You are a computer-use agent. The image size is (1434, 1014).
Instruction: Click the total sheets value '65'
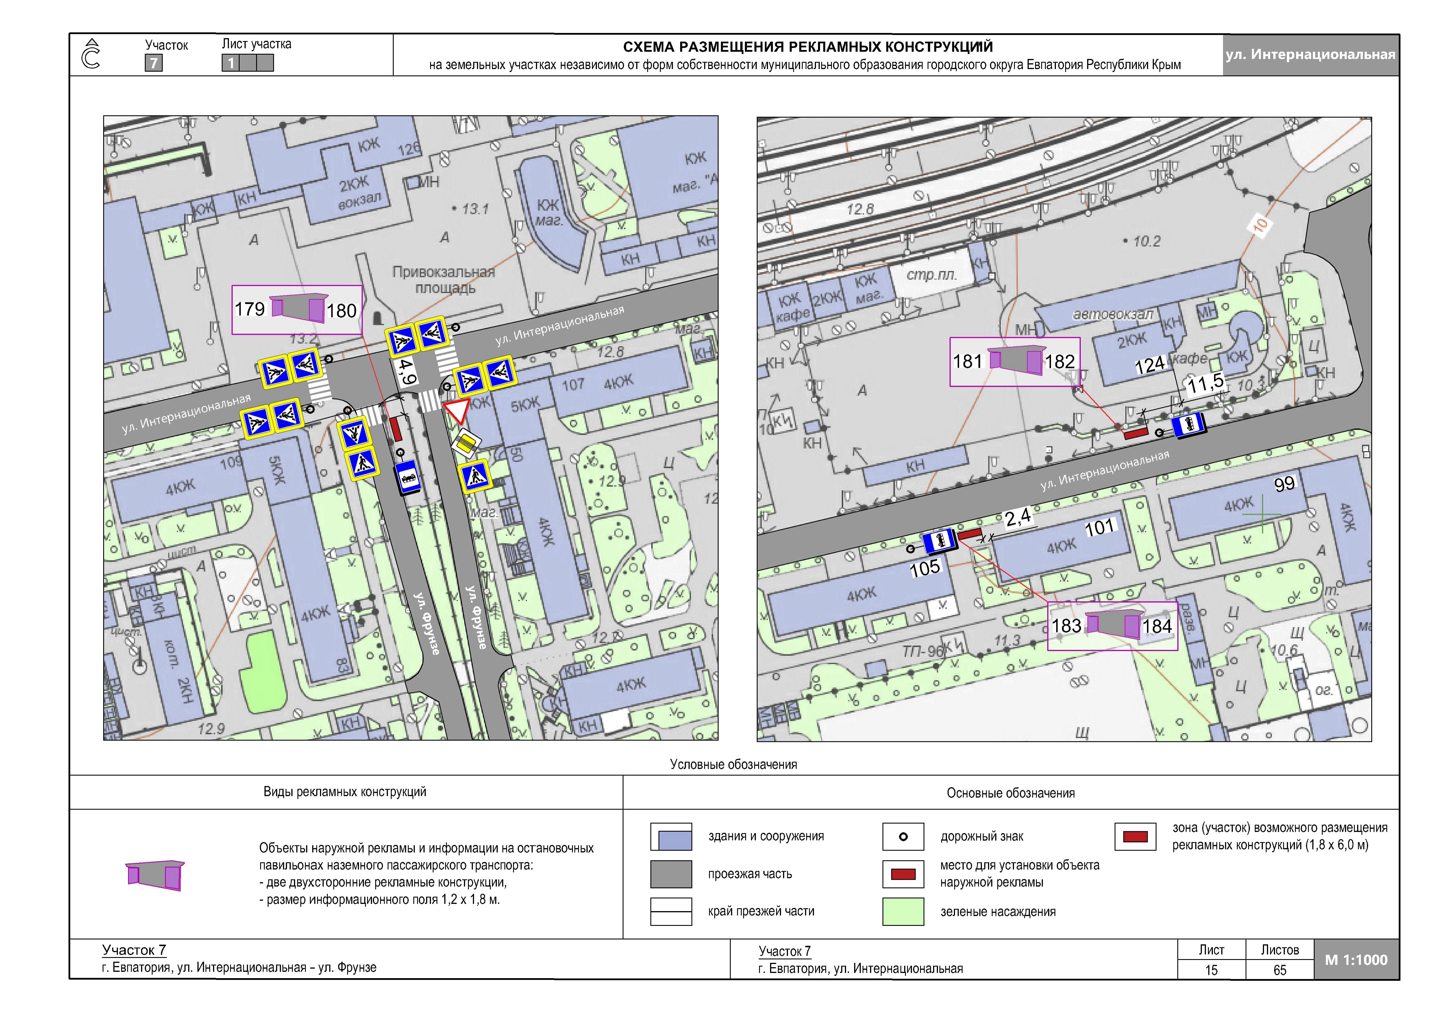[1280, 970]
